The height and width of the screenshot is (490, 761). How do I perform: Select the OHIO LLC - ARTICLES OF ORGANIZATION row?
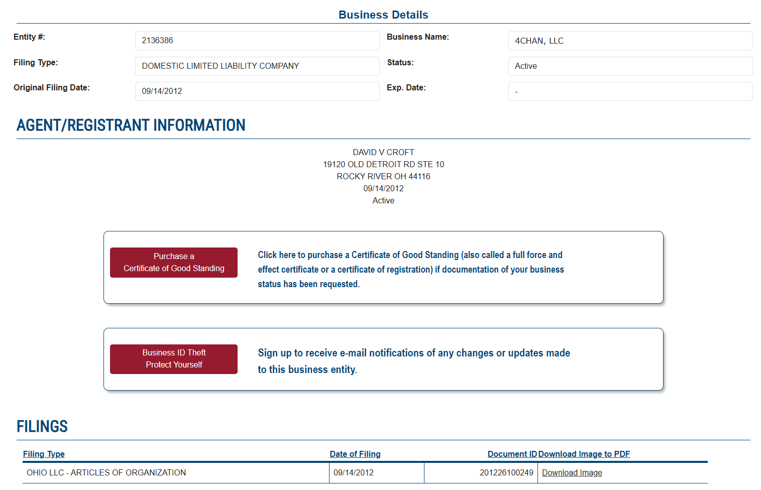[x=106, y=473]
